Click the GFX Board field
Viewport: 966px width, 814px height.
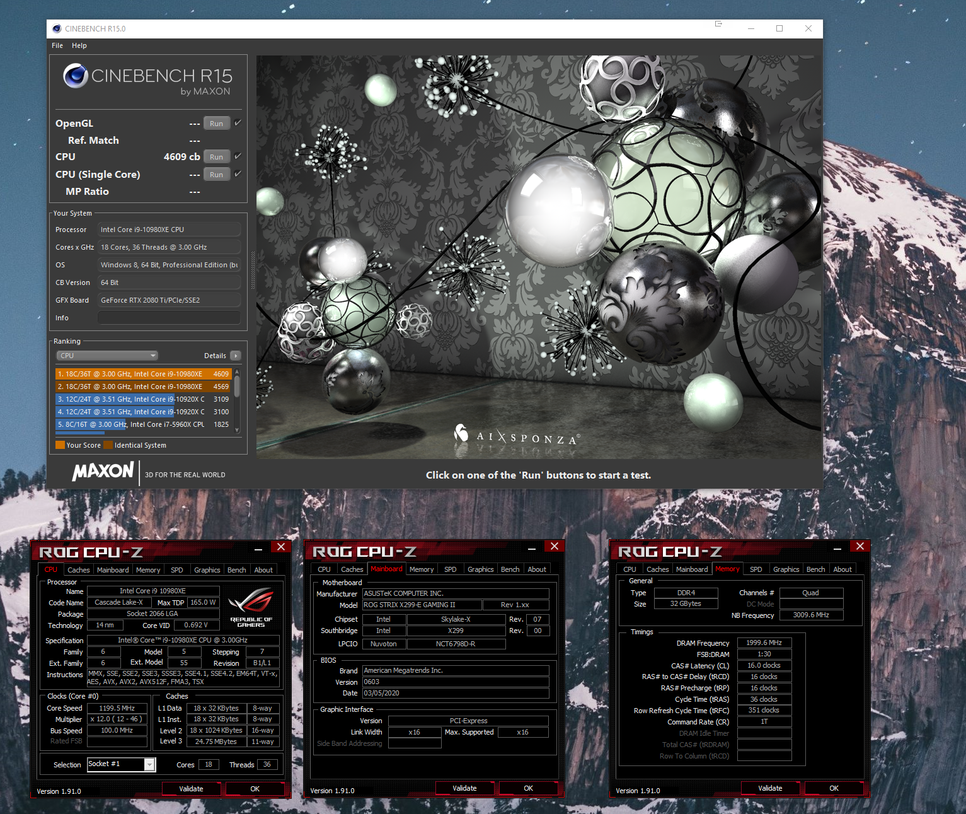pos(169,300)
